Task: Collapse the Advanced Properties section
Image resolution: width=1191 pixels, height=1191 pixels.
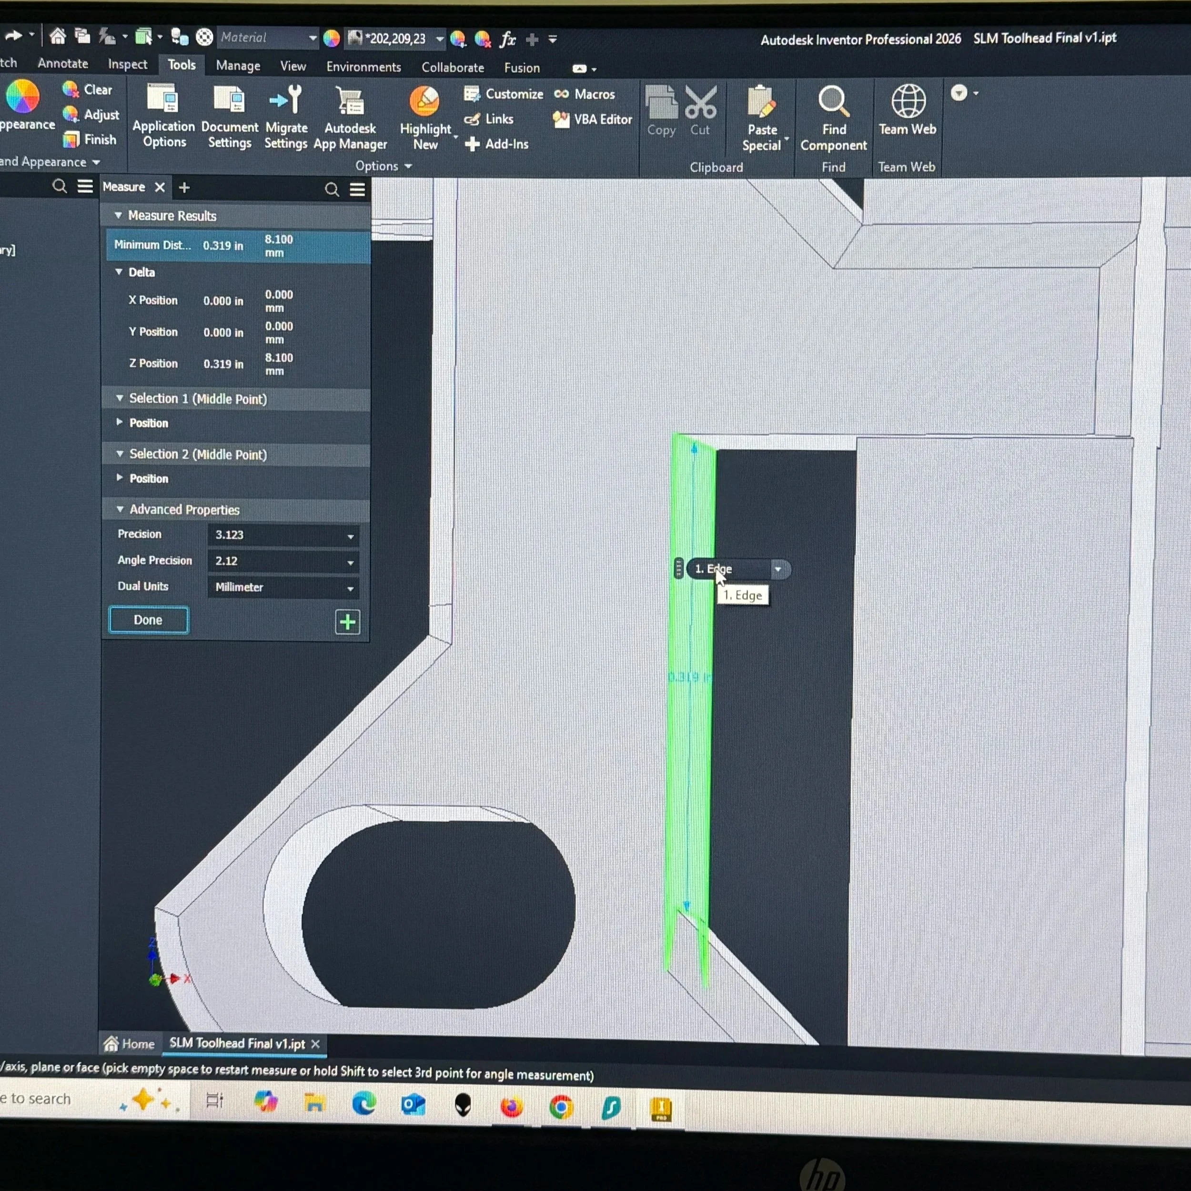Action: [x=120, y=510]
